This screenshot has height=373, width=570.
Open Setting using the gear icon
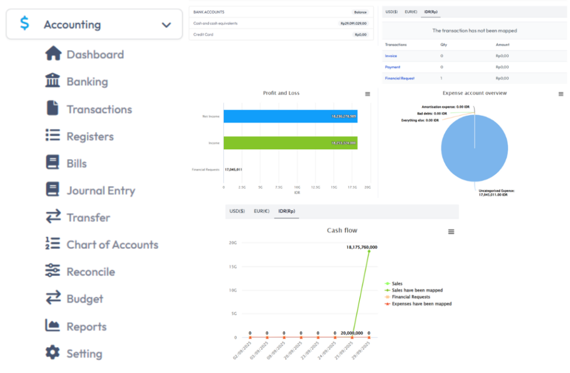[53, 353]
